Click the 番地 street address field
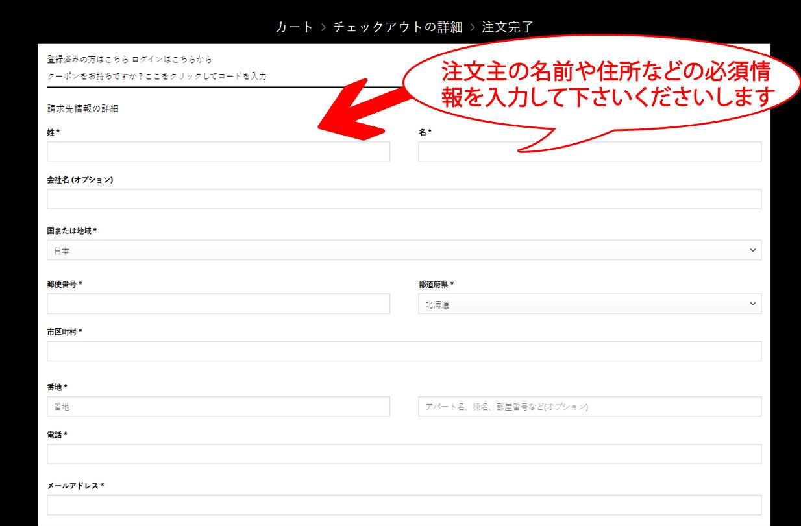This screenshot has height=526, width=801. [x=218, y=407]
